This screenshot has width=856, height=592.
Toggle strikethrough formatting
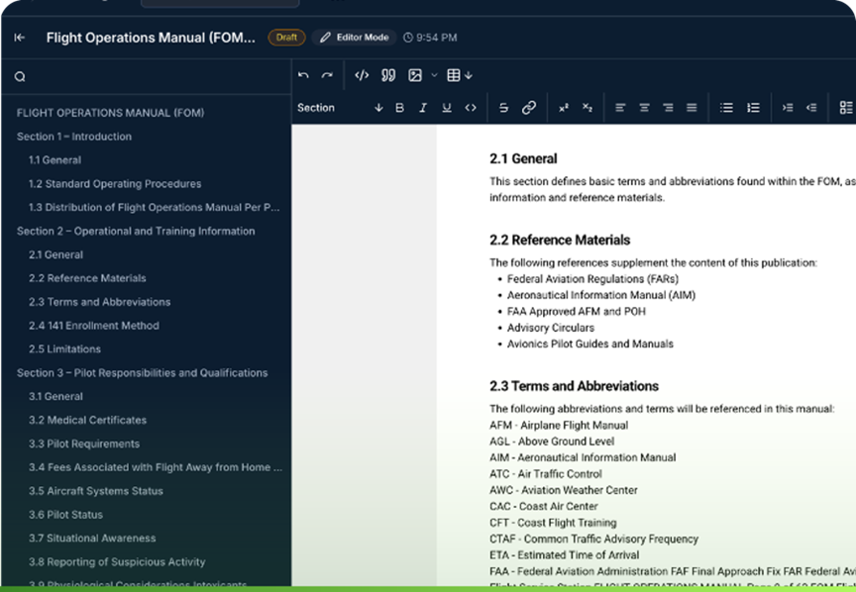click(x=503, y=108)
